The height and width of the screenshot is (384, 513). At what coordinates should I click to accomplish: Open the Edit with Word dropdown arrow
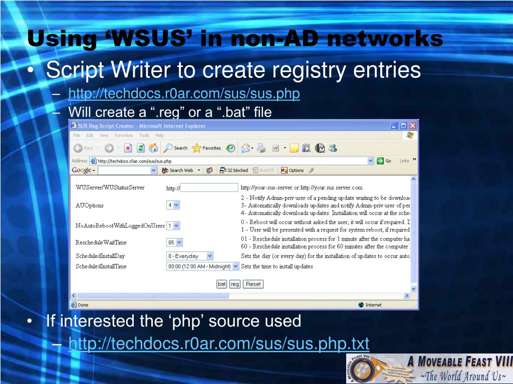coord(285,148)
